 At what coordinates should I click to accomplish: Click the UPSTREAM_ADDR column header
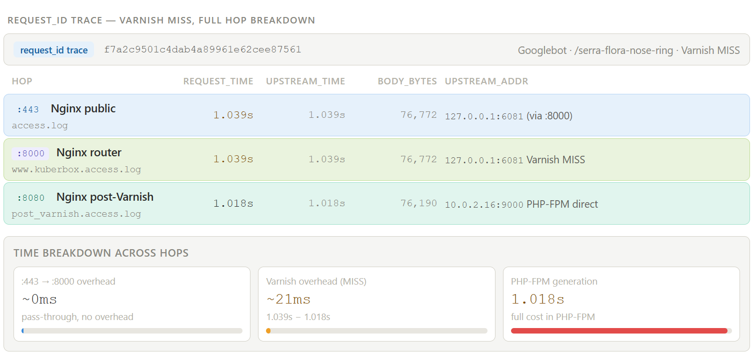(486, 81)
